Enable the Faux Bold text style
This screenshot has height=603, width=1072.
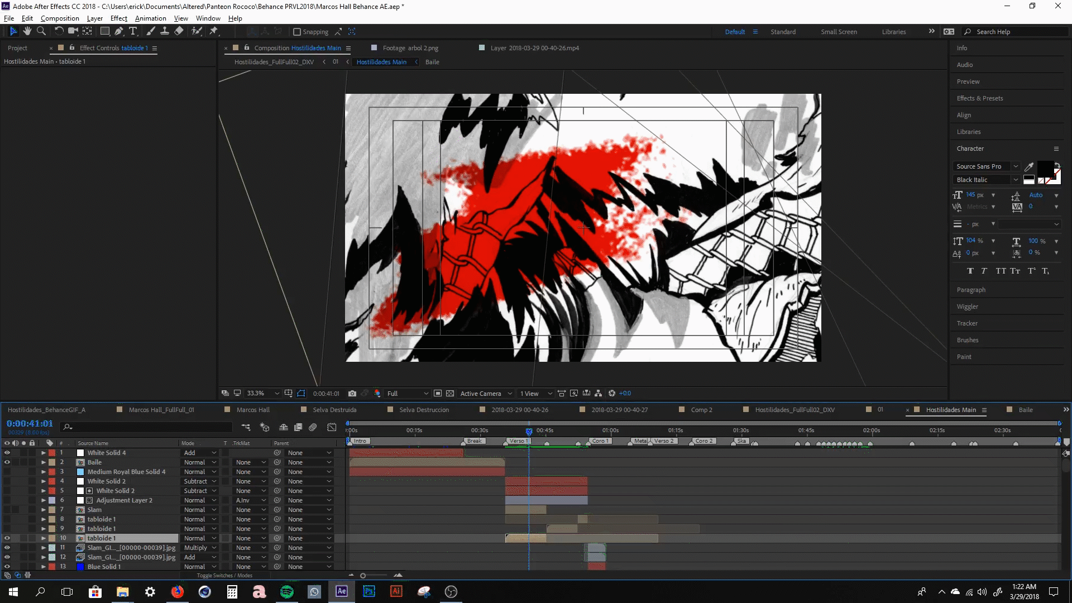pyautogui.click(x=970, y=271)
